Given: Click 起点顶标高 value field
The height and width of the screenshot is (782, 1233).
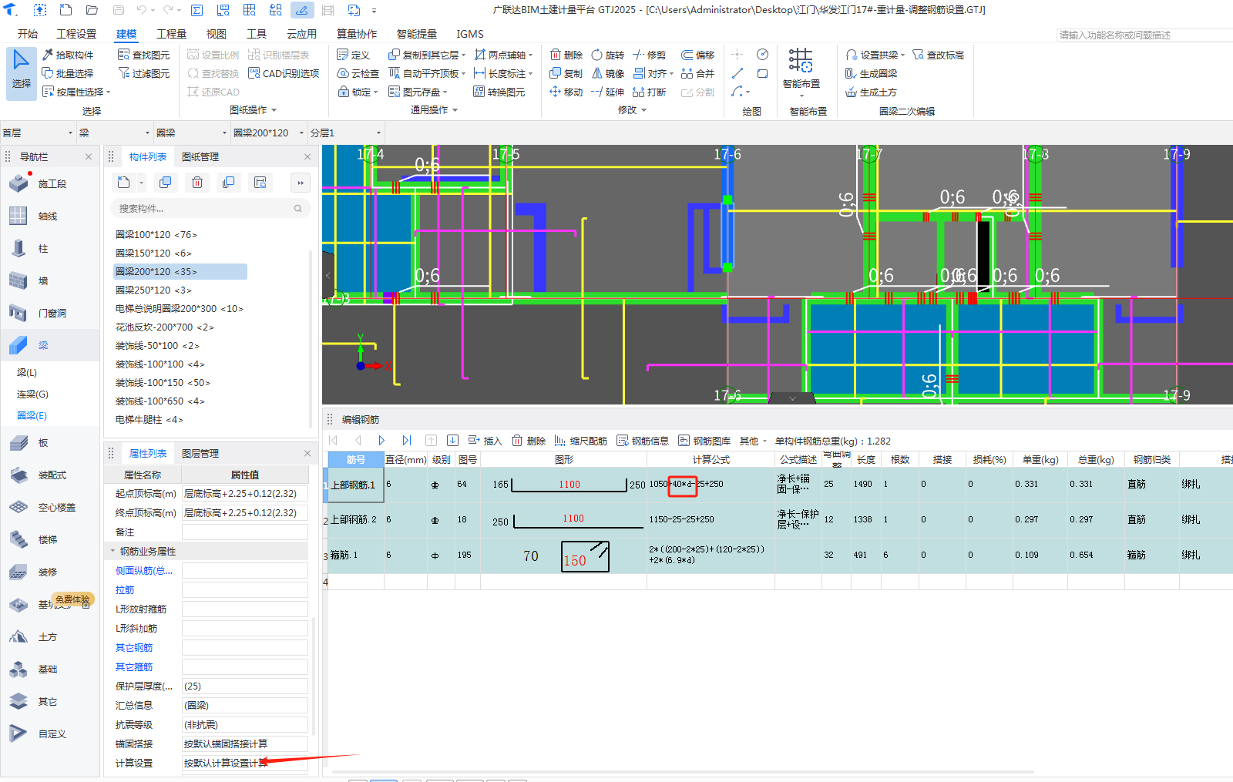Looking at the screenshot, I should [x=244, y=493].
